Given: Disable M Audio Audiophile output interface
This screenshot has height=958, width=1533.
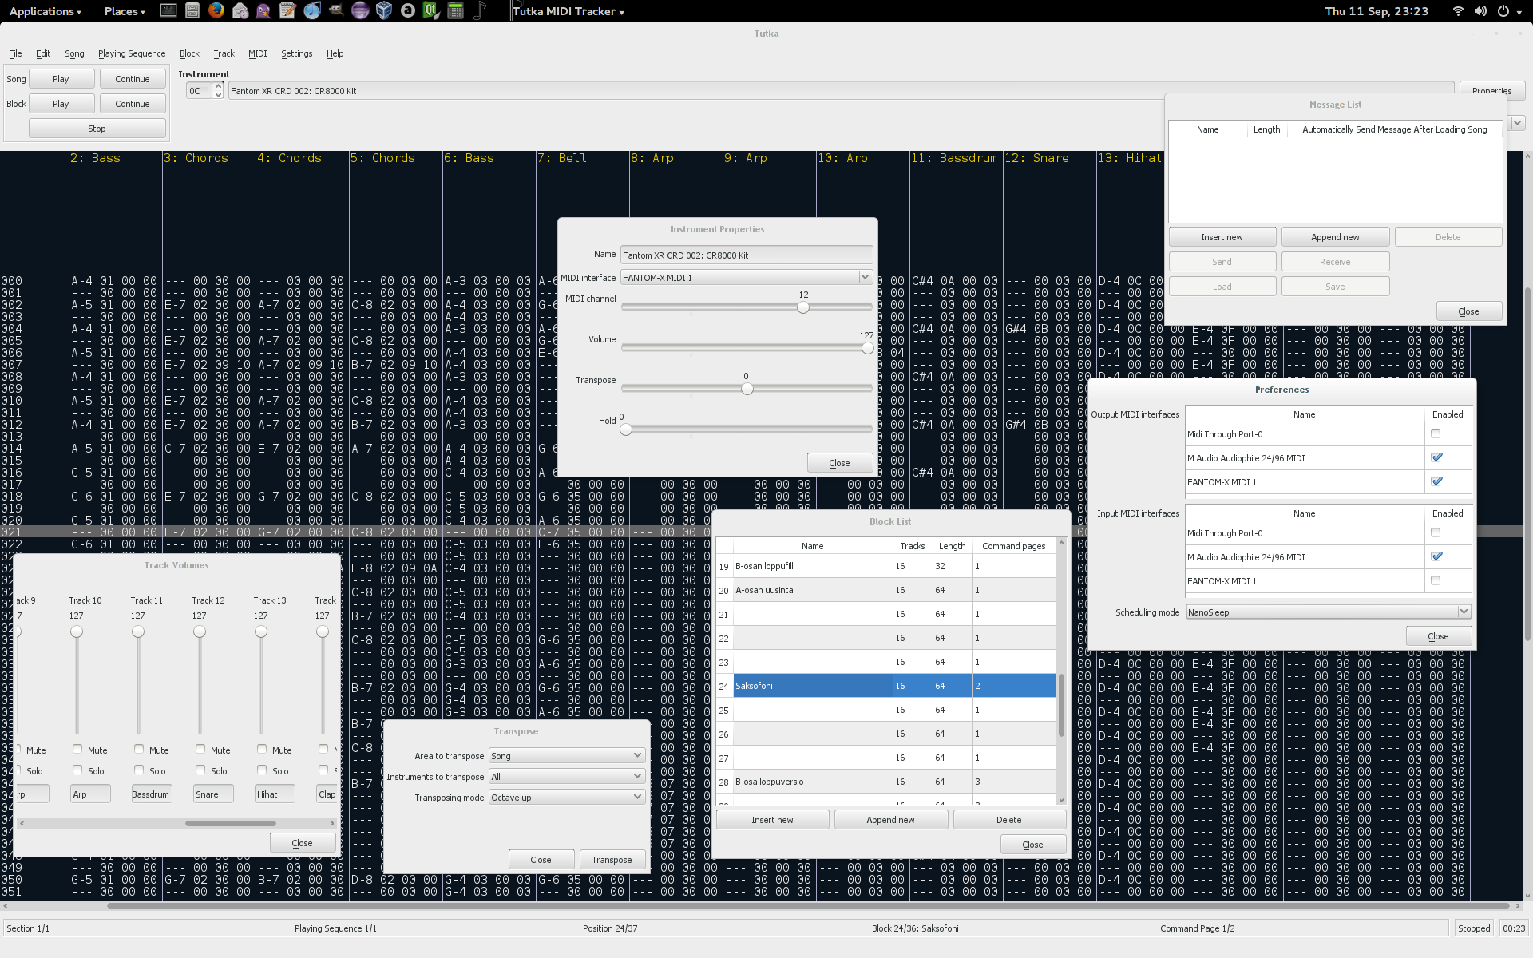Looking at the screenshot, I should pos(1436,457).
